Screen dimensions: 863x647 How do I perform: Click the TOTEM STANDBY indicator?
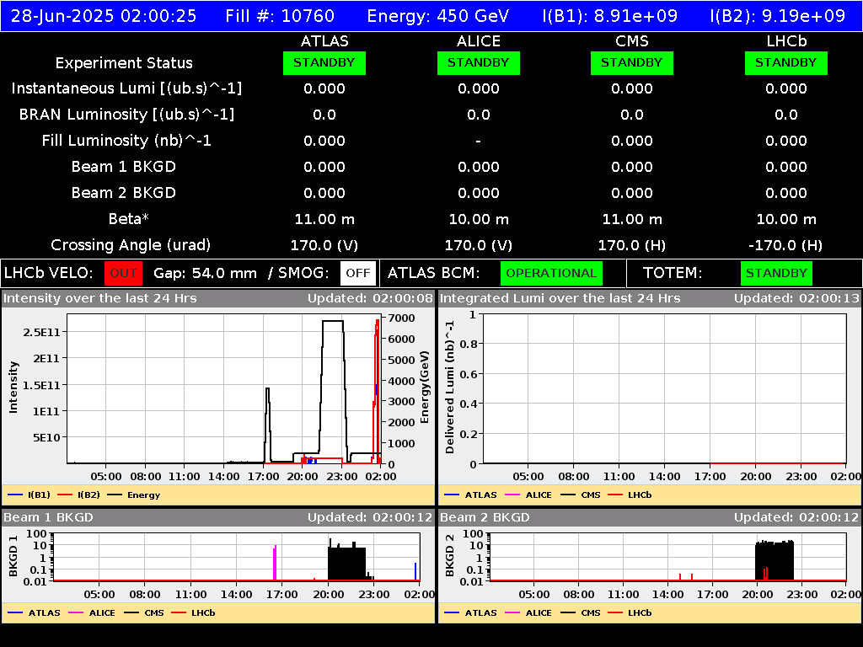point(776,274)
